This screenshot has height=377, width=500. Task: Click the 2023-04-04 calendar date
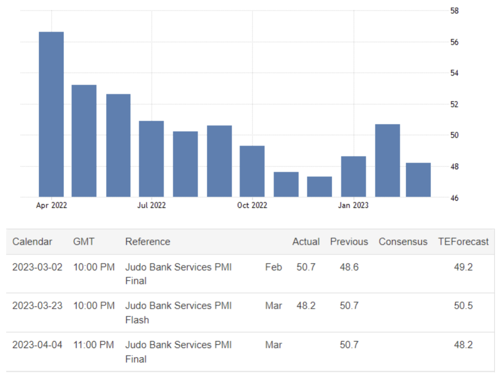[37, 345]
